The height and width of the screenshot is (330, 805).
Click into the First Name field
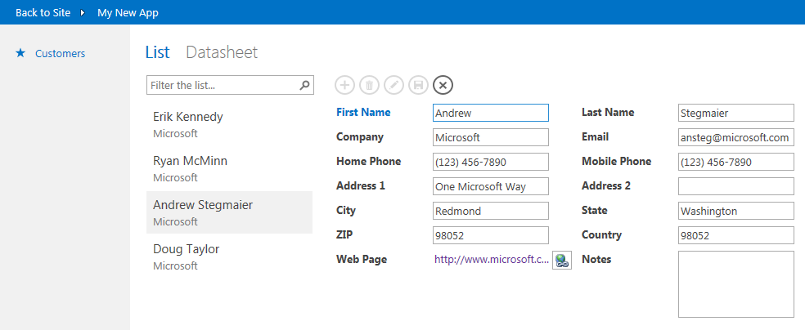[490, 113]
